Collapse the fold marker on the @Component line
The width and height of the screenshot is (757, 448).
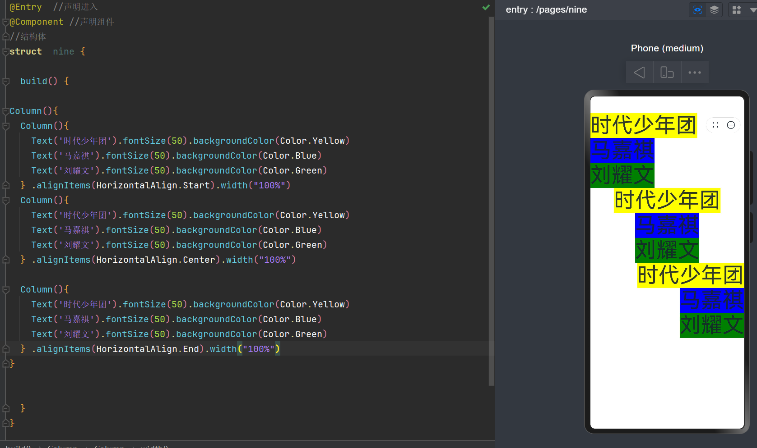(6, 22)
